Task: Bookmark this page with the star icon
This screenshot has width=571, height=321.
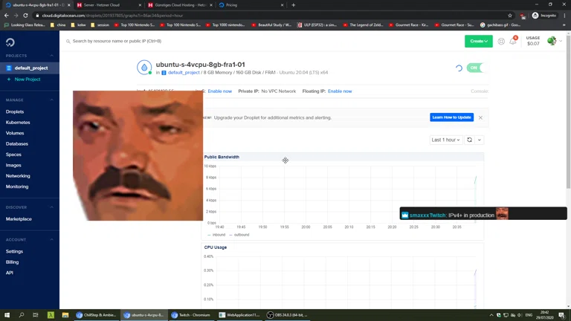Action: (x=510, y=16)
